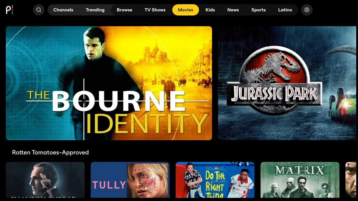The width and height of the screenshot is (358, 201).
Task: Open the Latino tab
Action: coord(285,10)
